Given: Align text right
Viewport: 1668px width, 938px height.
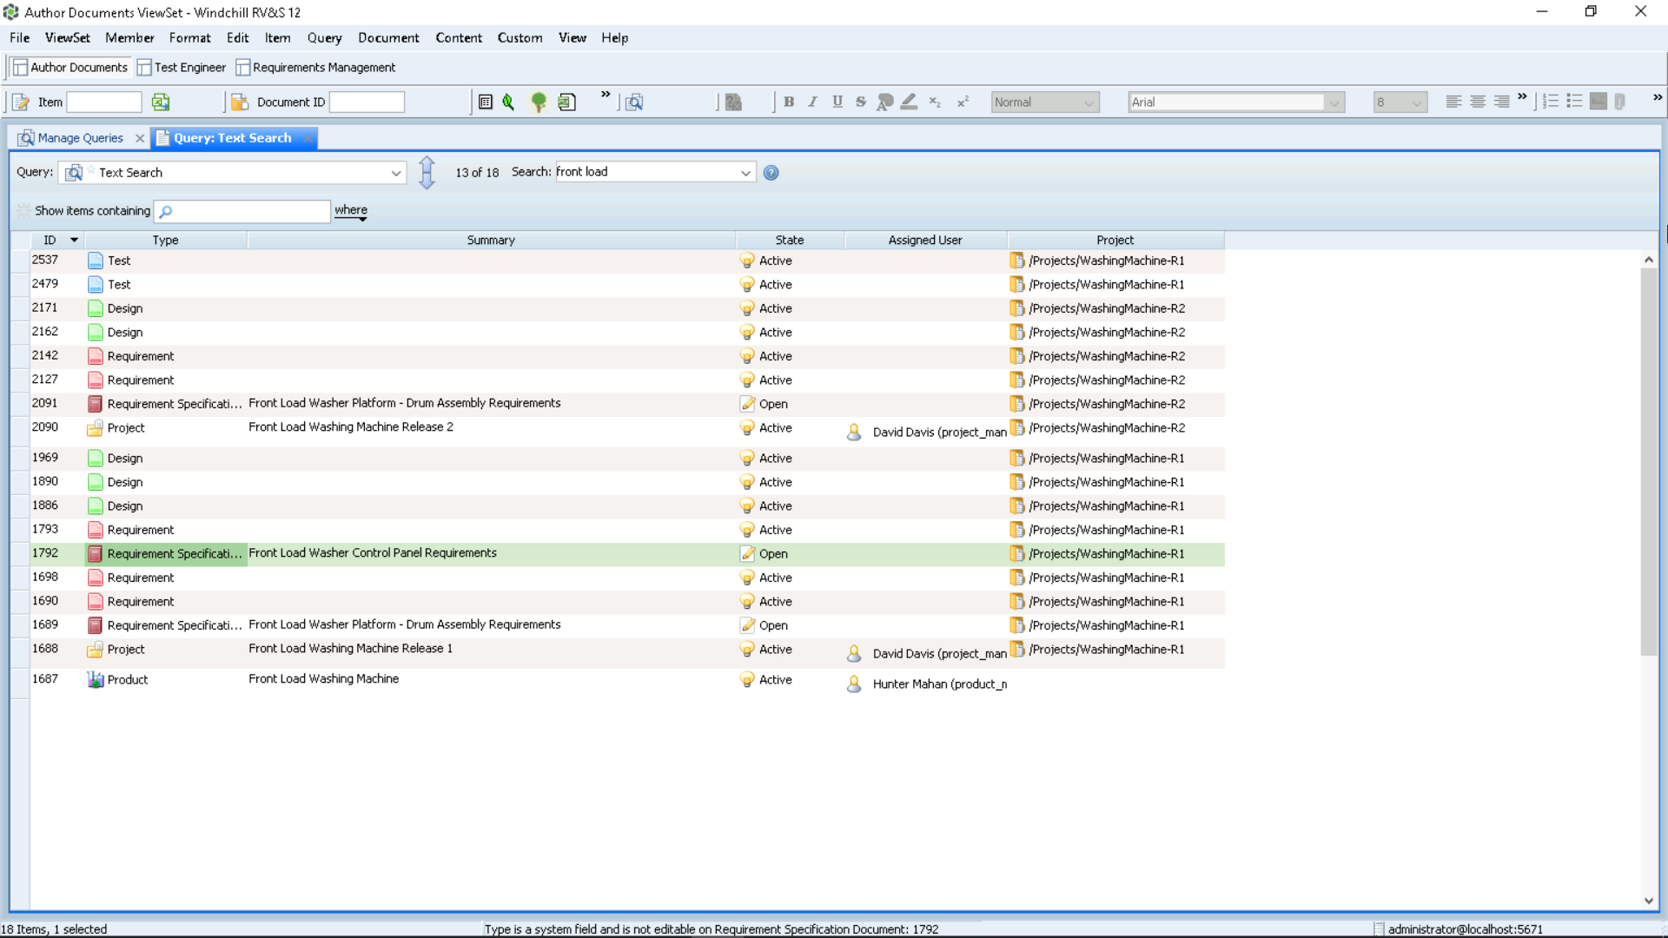Looking at the screenshot, I should click(x=1502, y=102).
